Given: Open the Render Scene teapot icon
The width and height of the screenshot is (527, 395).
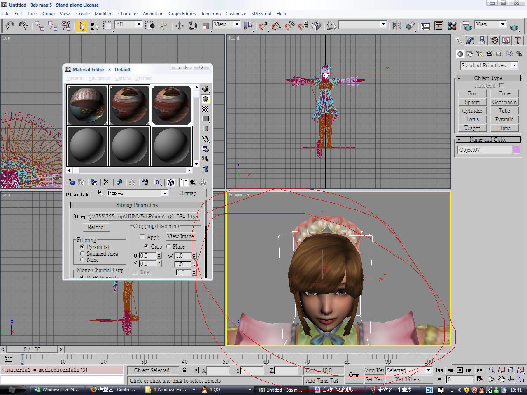Looking at the screenshot, I should [467, 26].
